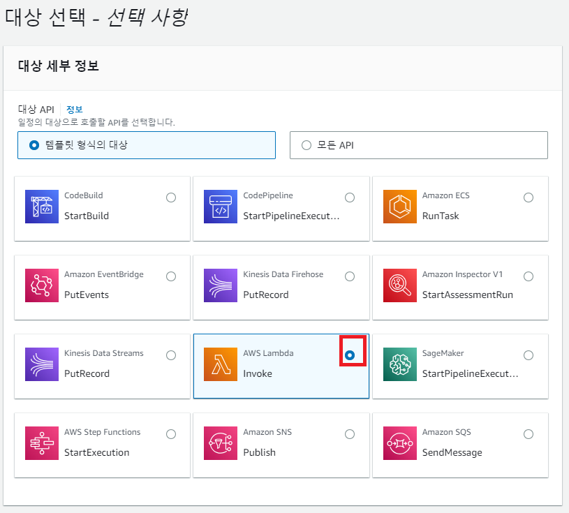The width and height of the screenshot is (569, 513).
Task: Pick the Amazon Inspector V1 radio button
Action: [x=529, y=276]
